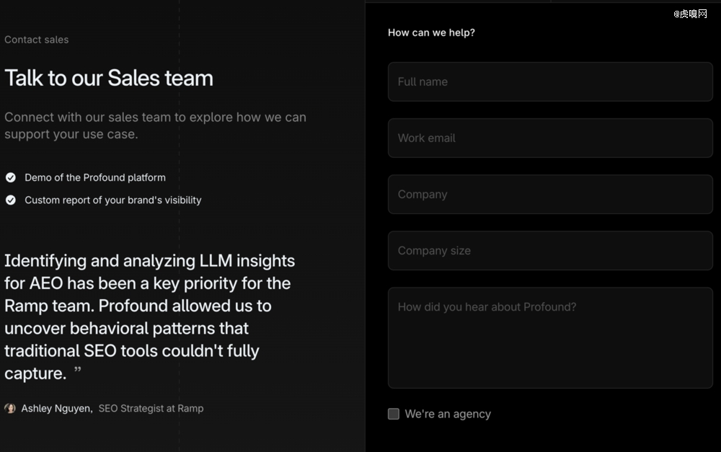This screenshot has height=452, width=721.
Task: Click the Talk to our Sales team heading
Action: point(109,78)
